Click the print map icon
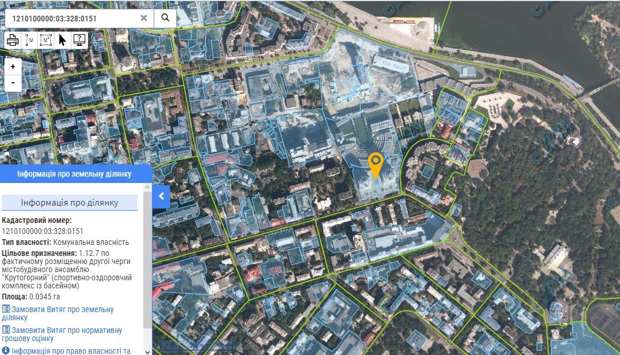This screenshot has width=620, height=355. (x=13, y=40)
